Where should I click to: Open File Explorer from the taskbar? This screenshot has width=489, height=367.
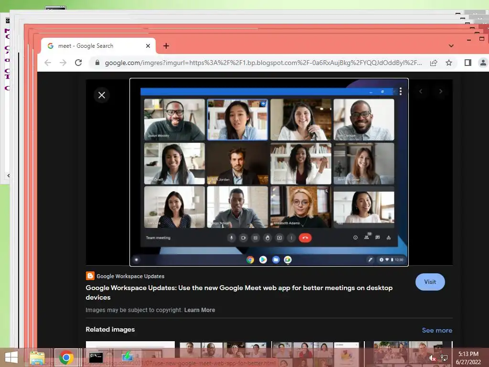(37, 357)
